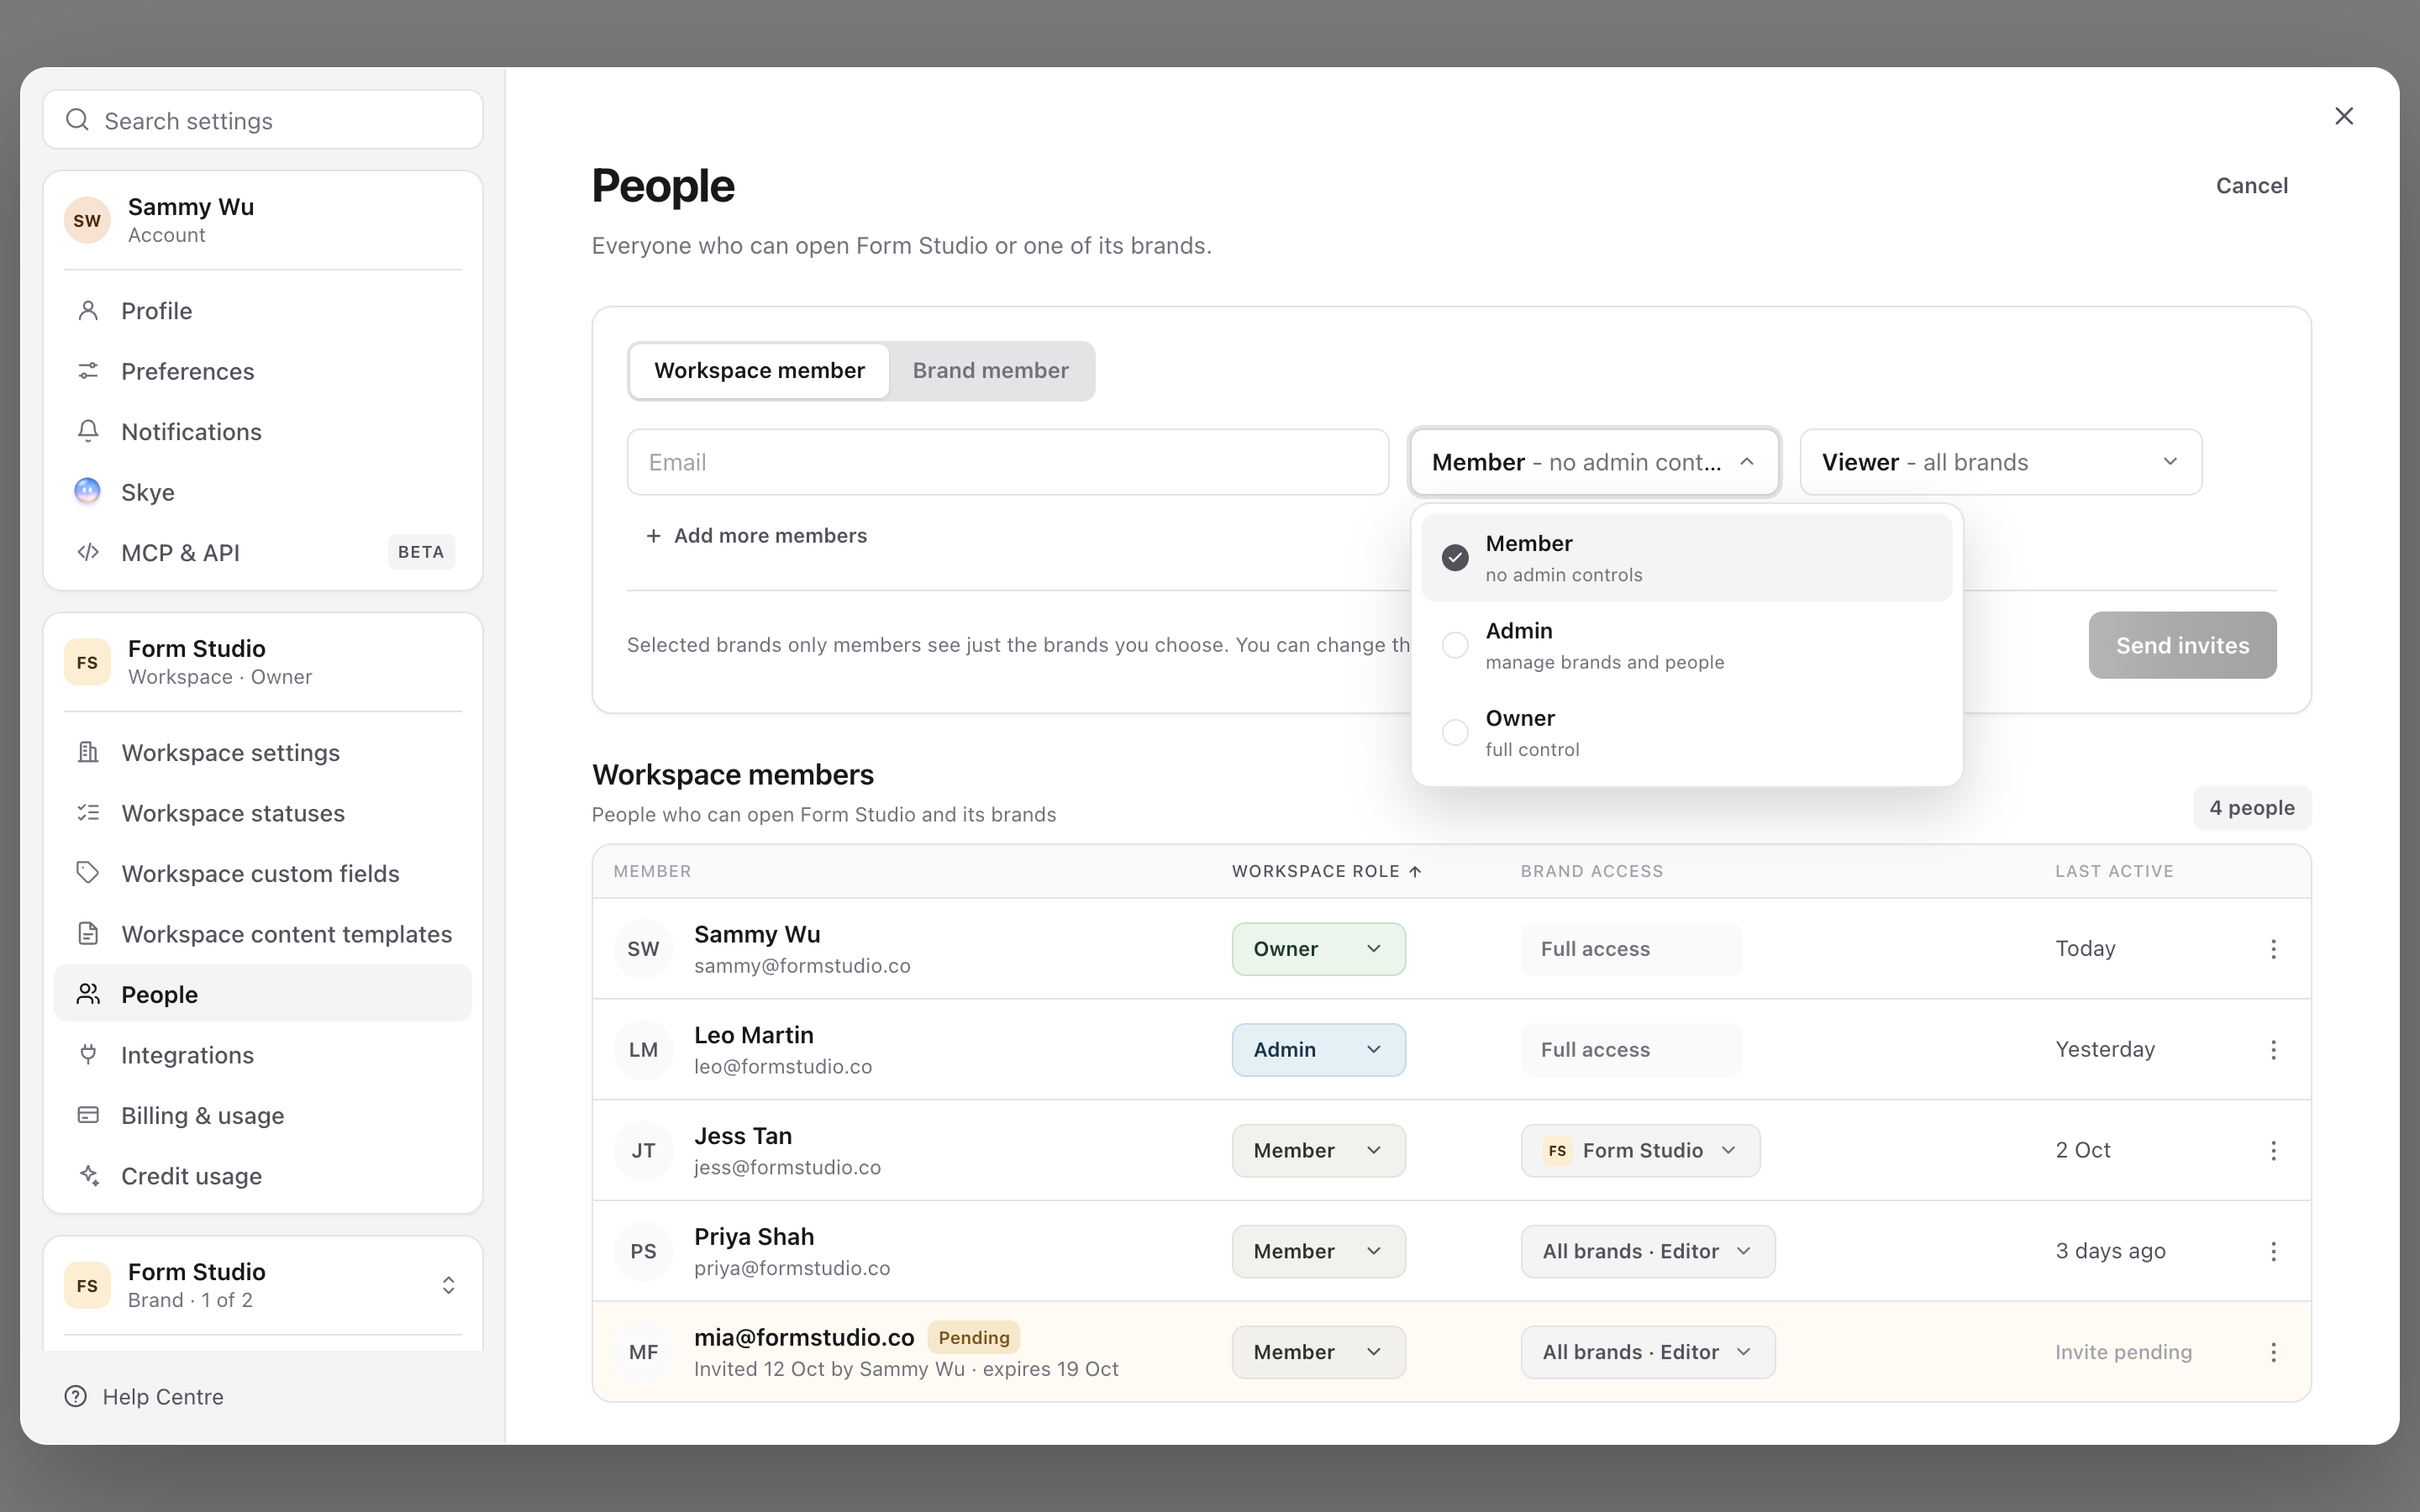This screenshot has width=2420, height=1512.
Task: Click Cancel button
Action: [2251, 186]
